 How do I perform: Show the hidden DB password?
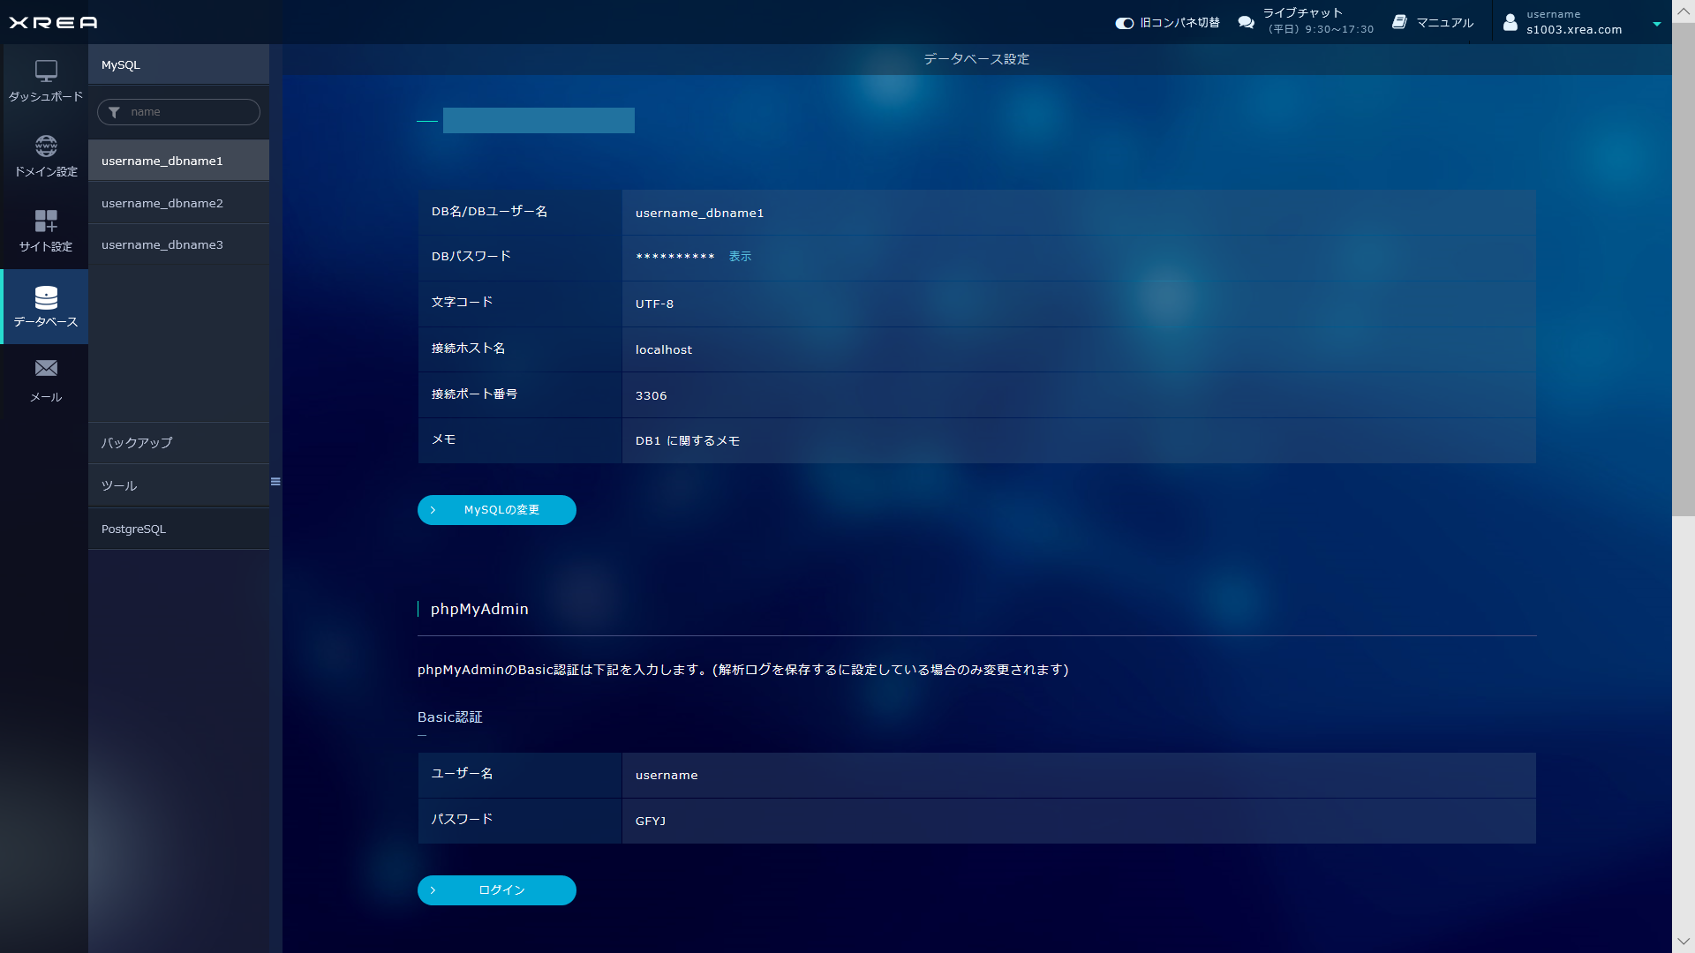tap(740, 257)
